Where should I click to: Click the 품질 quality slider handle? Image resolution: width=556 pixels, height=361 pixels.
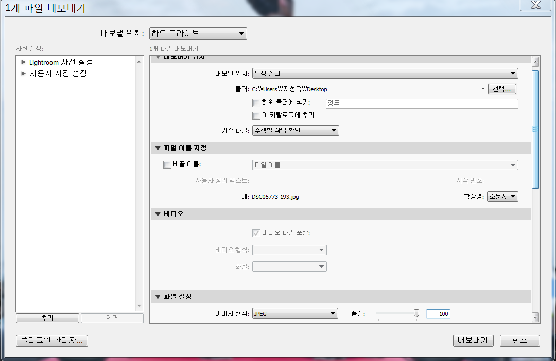tap(416, 313)
